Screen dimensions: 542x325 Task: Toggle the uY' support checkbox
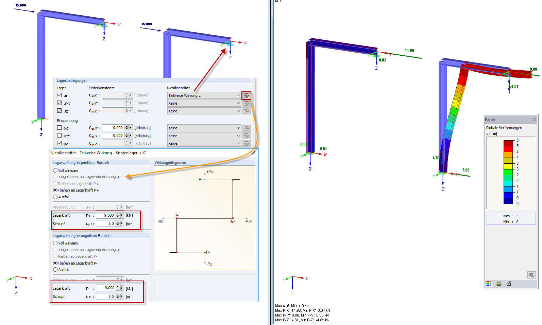(60, 103)
